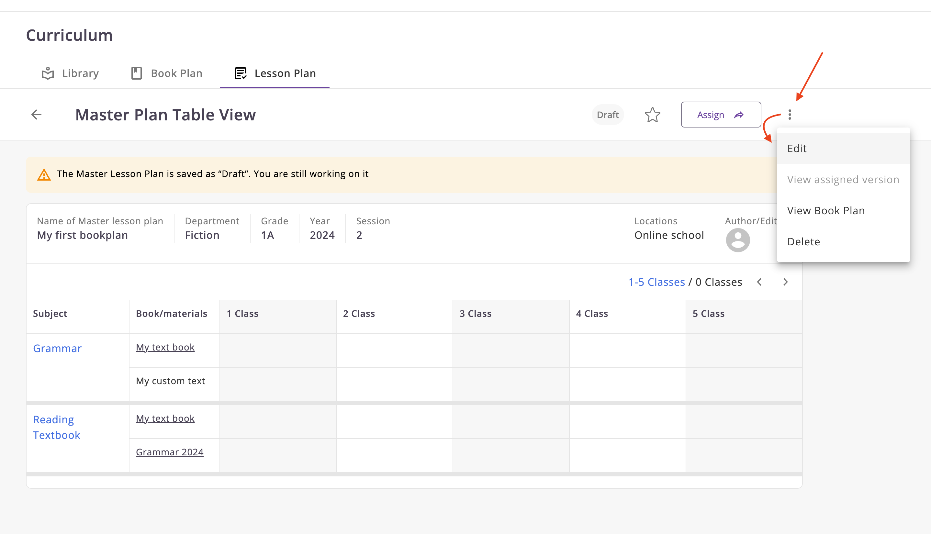
Task: Open Grammar 2024 book link
Action: (170, 452)
